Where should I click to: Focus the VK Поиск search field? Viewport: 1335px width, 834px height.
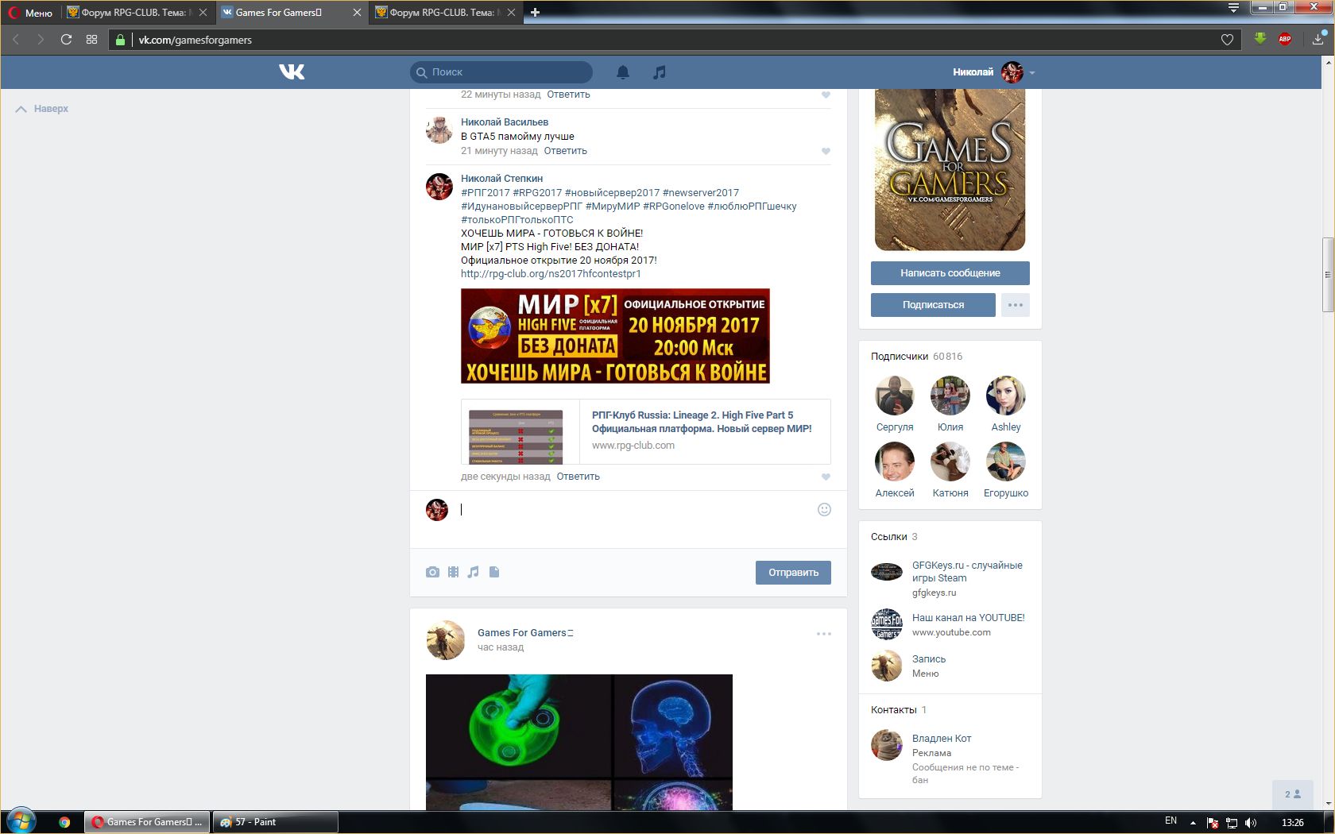(501, 72)
